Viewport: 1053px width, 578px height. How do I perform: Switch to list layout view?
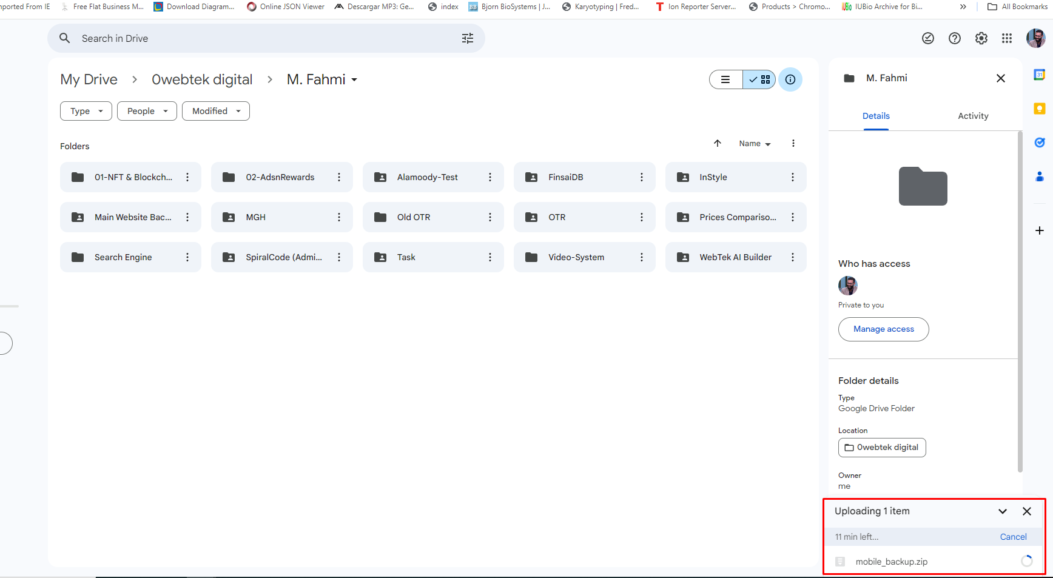[725, 79]
